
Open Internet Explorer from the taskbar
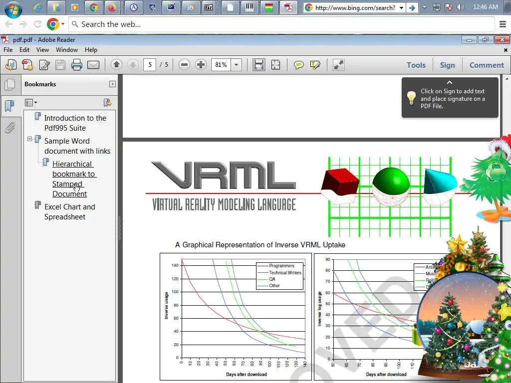pyautogui.click(x=37, y=7)
